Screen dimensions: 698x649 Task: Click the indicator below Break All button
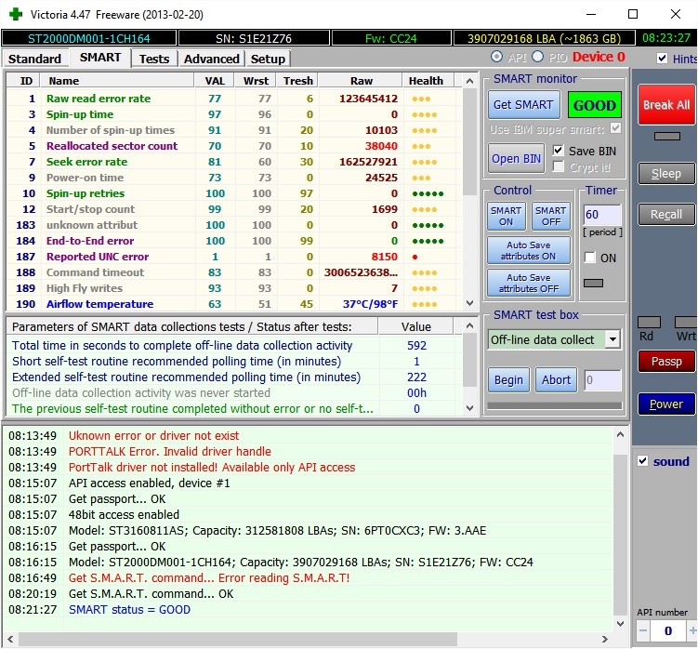click(666, 137)
